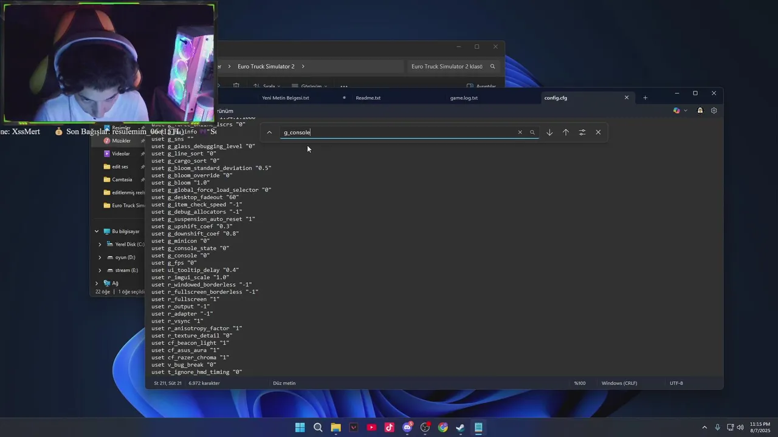Click the line uset g_minicon "0"
This screenshot has height=437, width=778.
point(181,241)
